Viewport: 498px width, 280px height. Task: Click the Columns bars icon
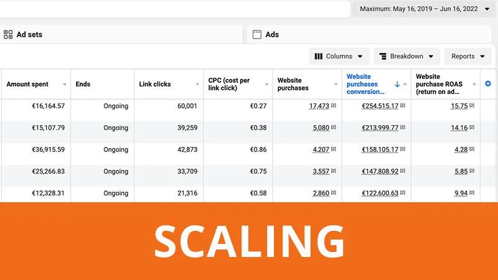(318, 56)
